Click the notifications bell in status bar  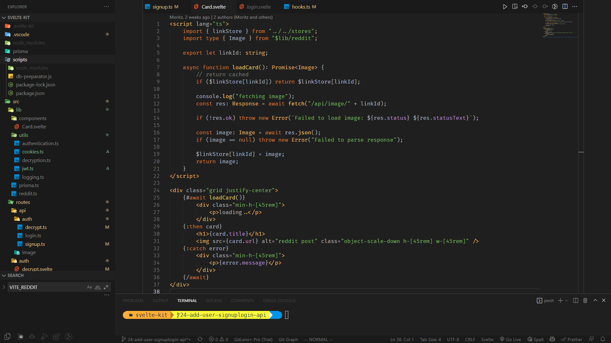tap(602, 339)
